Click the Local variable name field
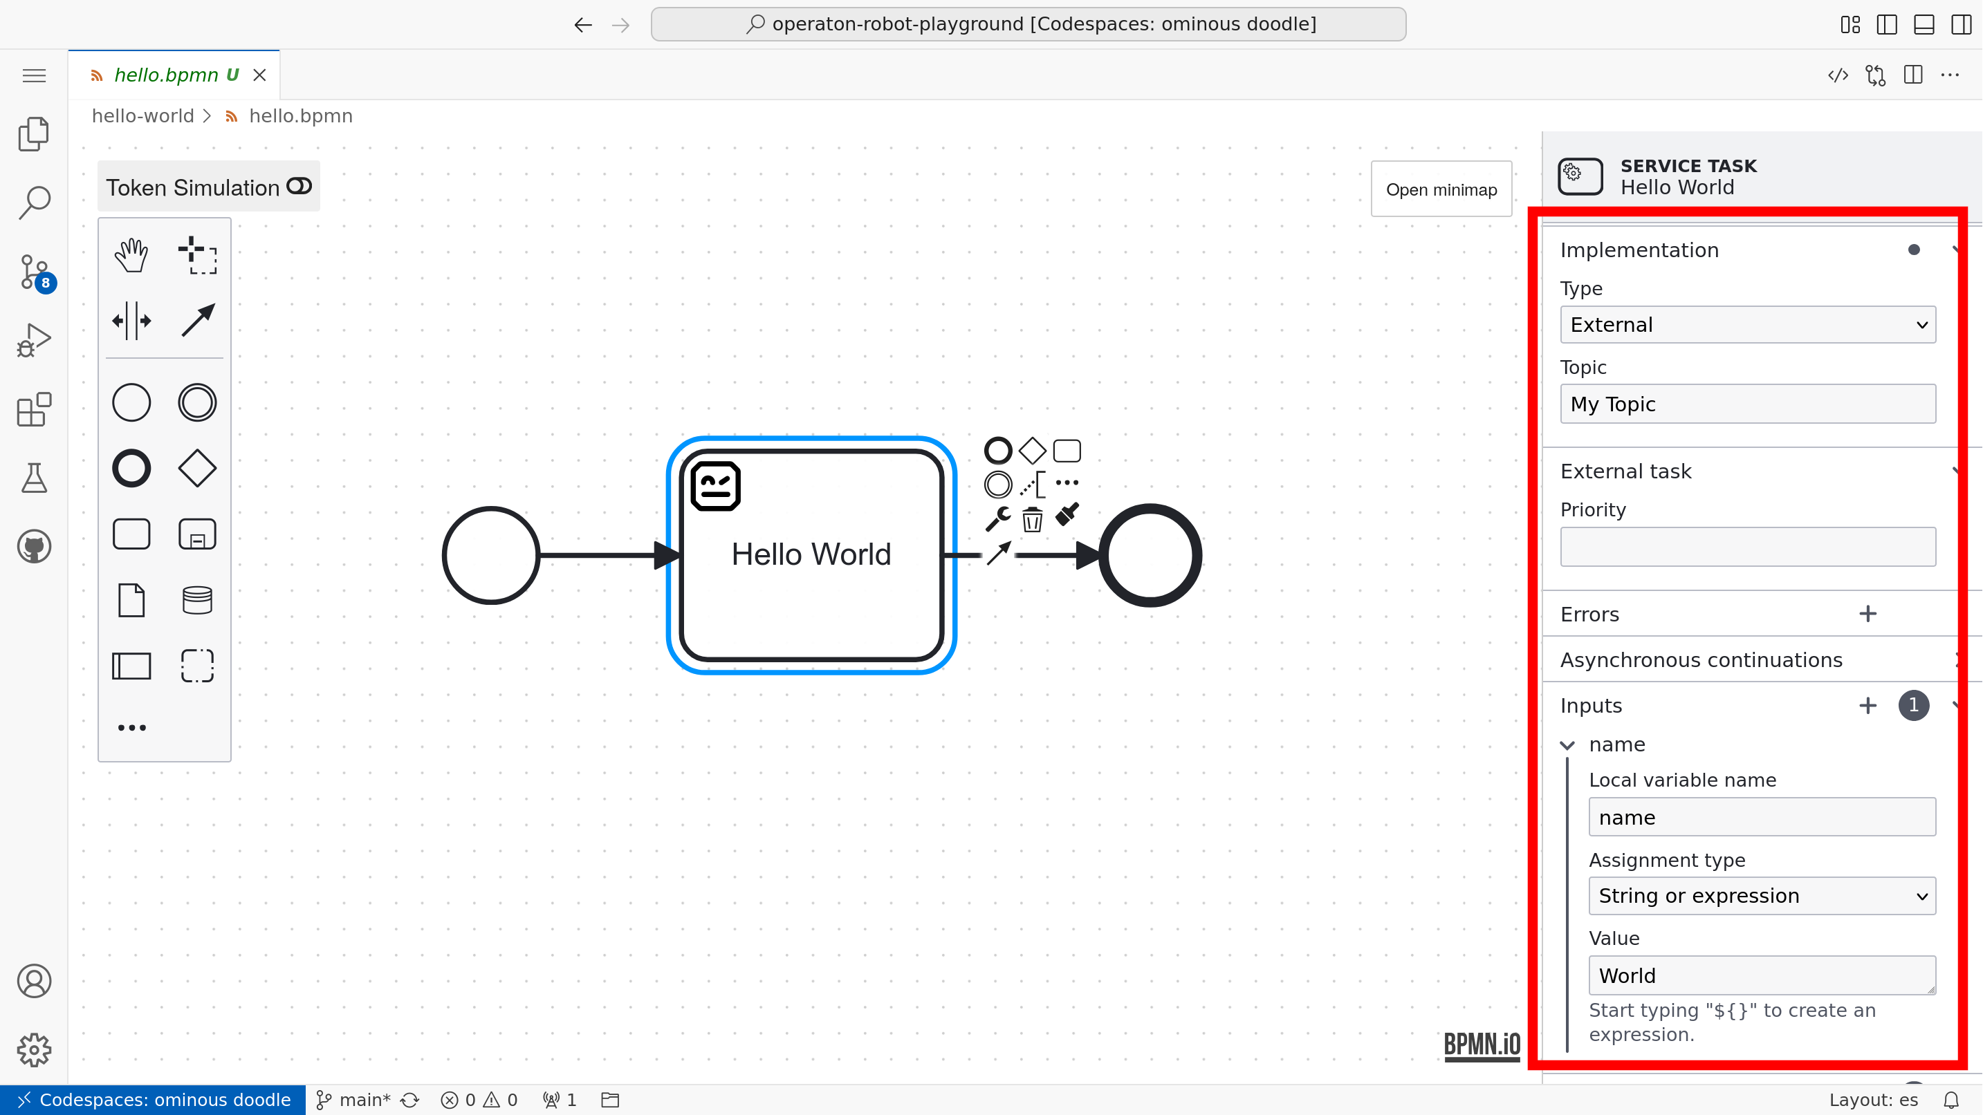 1762,817
